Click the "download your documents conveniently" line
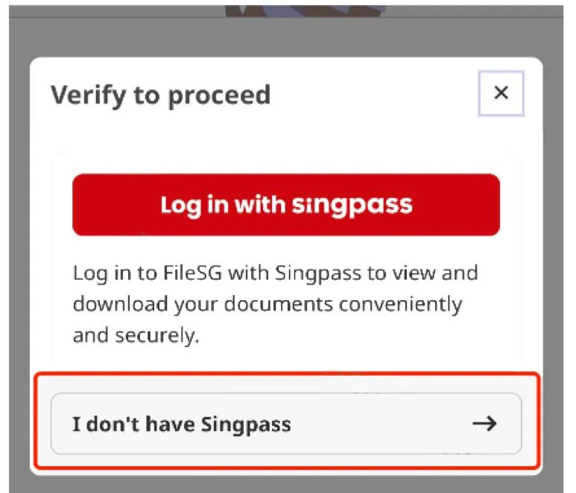 click(267, 304)
